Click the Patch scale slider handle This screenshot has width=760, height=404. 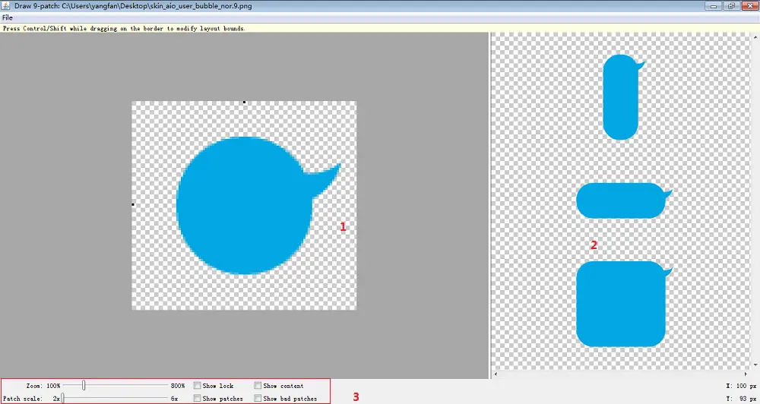pos(63,398)
